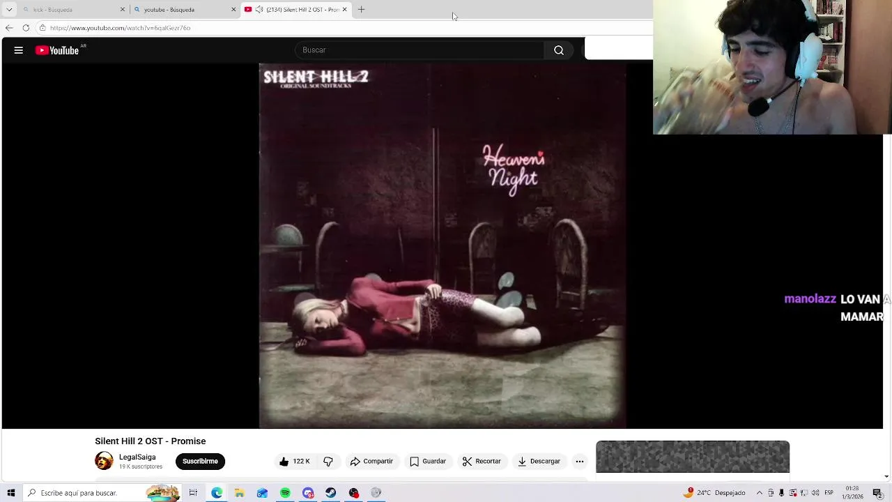Open Task View on the taskbar
Screen dimensions: 892x502
click(193, 493)
